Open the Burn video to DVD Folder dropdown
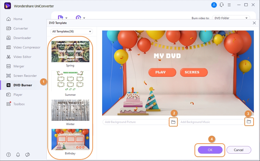This screenshot has height=161, width=260. click(x=231, y=18)
